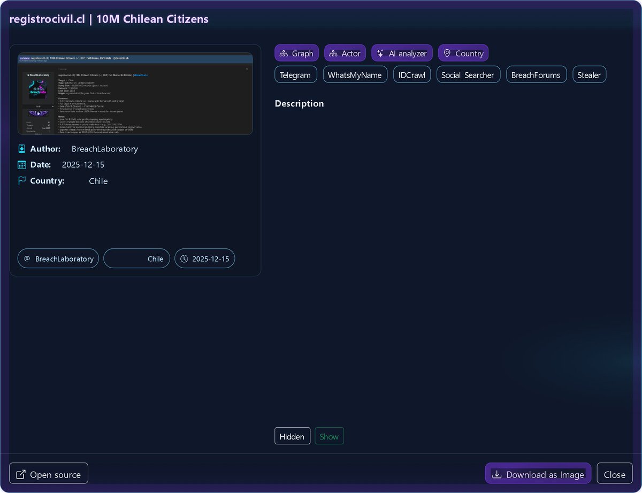
Task: Click the Chile country chip
Action: pos(137,259)
